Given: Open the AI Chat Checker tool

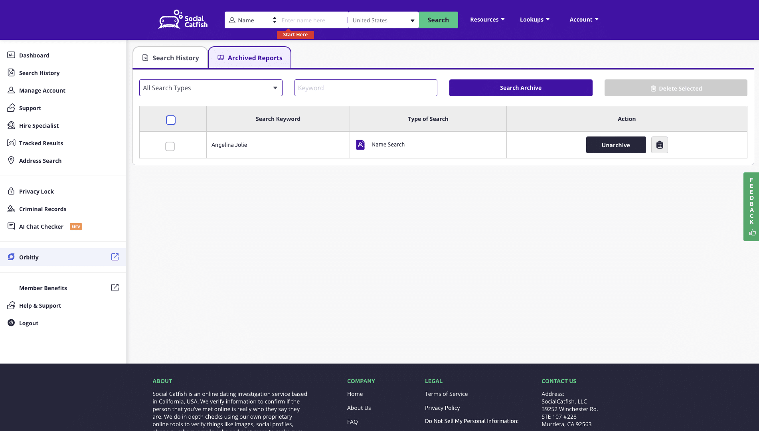Looking at the screenshot, I should [x=41, y=227].
